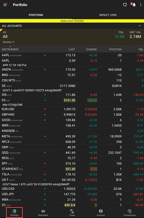144x218 pixels.
Task: Select the OMF NYSE row
Action: (x=72, y=147)
